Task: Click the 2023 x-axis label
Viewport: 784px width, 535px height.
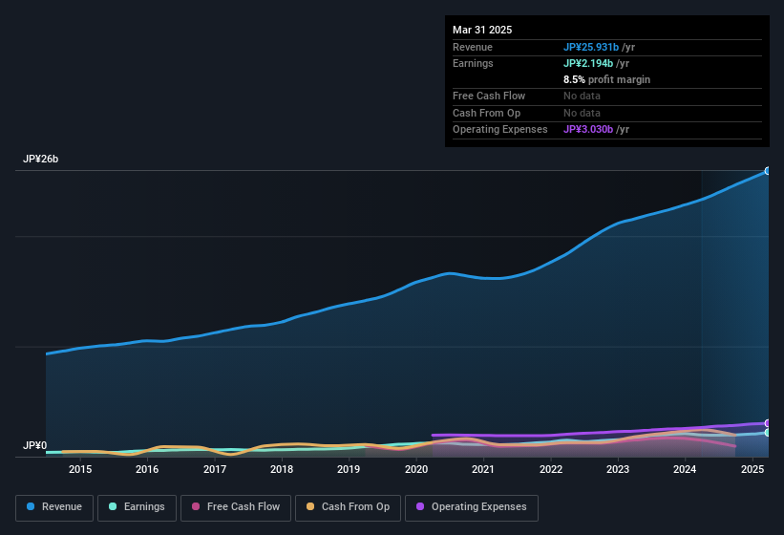Action: tap(618, 469)
